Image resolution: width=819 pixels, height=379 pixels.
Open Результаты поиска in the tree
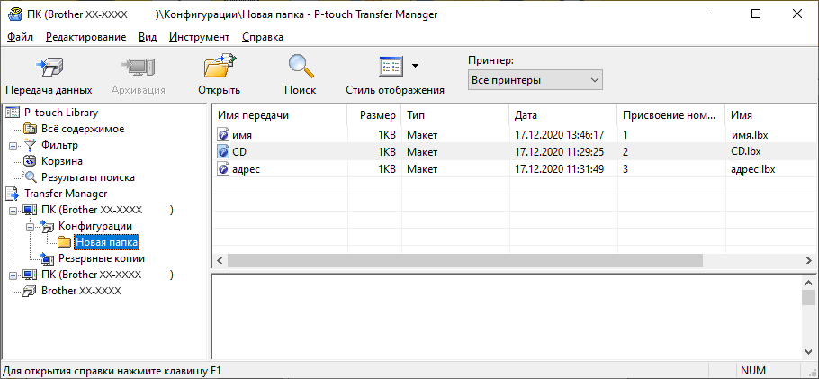(87, 177)
